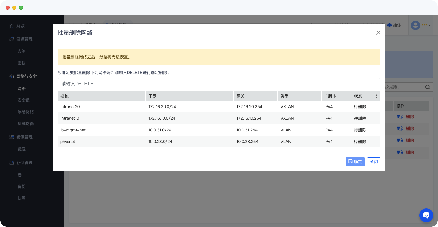Screen dimensions: 438x227
Task: Click the 存储管理 sidebar icon
Action: [x=12, y=163]
